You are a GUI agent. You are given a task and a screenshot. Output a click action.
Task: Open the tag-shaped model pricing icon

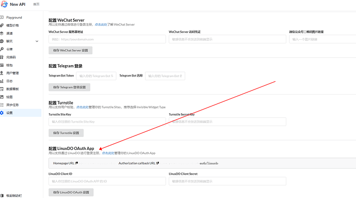coord(2,25)
